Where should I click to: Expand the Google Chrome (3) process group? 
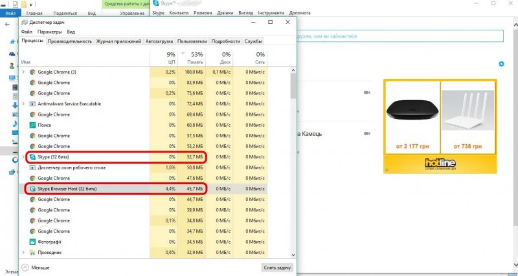24,72
